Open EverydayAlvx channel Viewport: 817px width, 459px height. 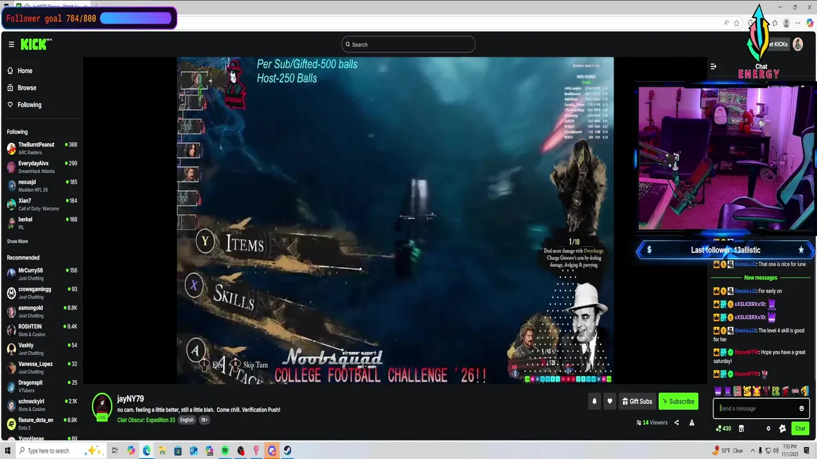[x=41, y=166]
